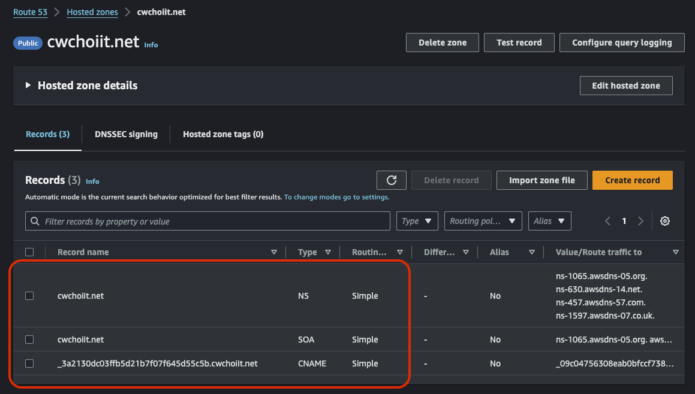Open Hosted zones breadcrumb link

92,12
